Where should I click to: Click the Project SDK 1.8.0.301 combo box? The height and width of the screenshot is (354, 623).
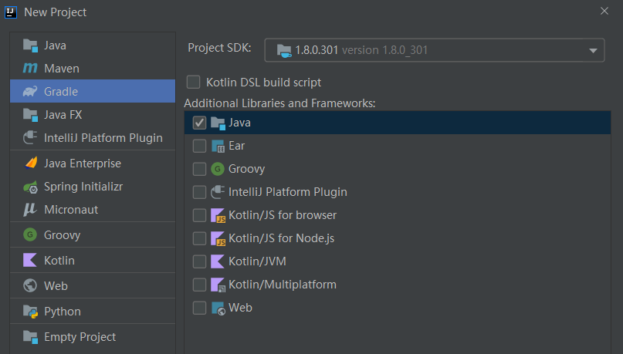coord(435,50)
